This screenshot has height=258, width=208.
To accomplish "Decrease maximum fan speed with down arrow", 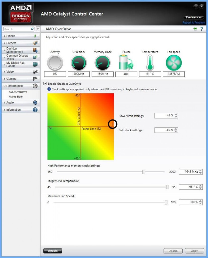I will (200, 203).
